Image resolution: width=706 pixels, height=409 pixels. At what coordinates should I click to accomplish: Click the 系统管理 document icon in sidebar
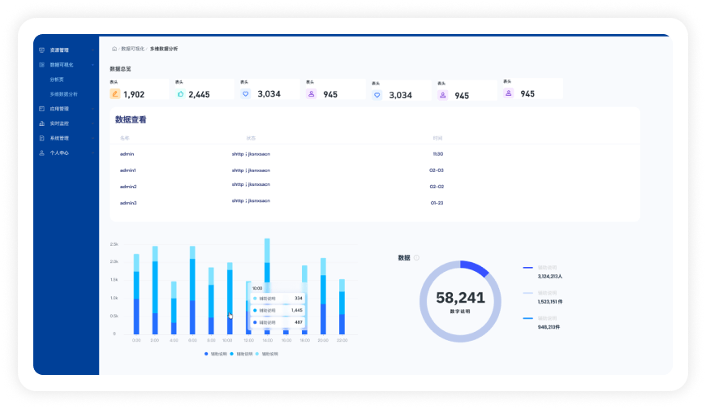(42, 138)
